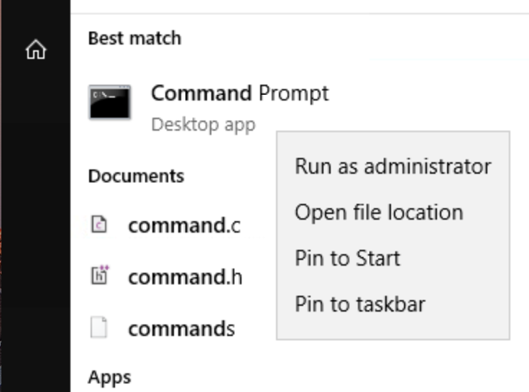
Task: Choose Pin to taskbar entry
Action: (x=359, y=304)
